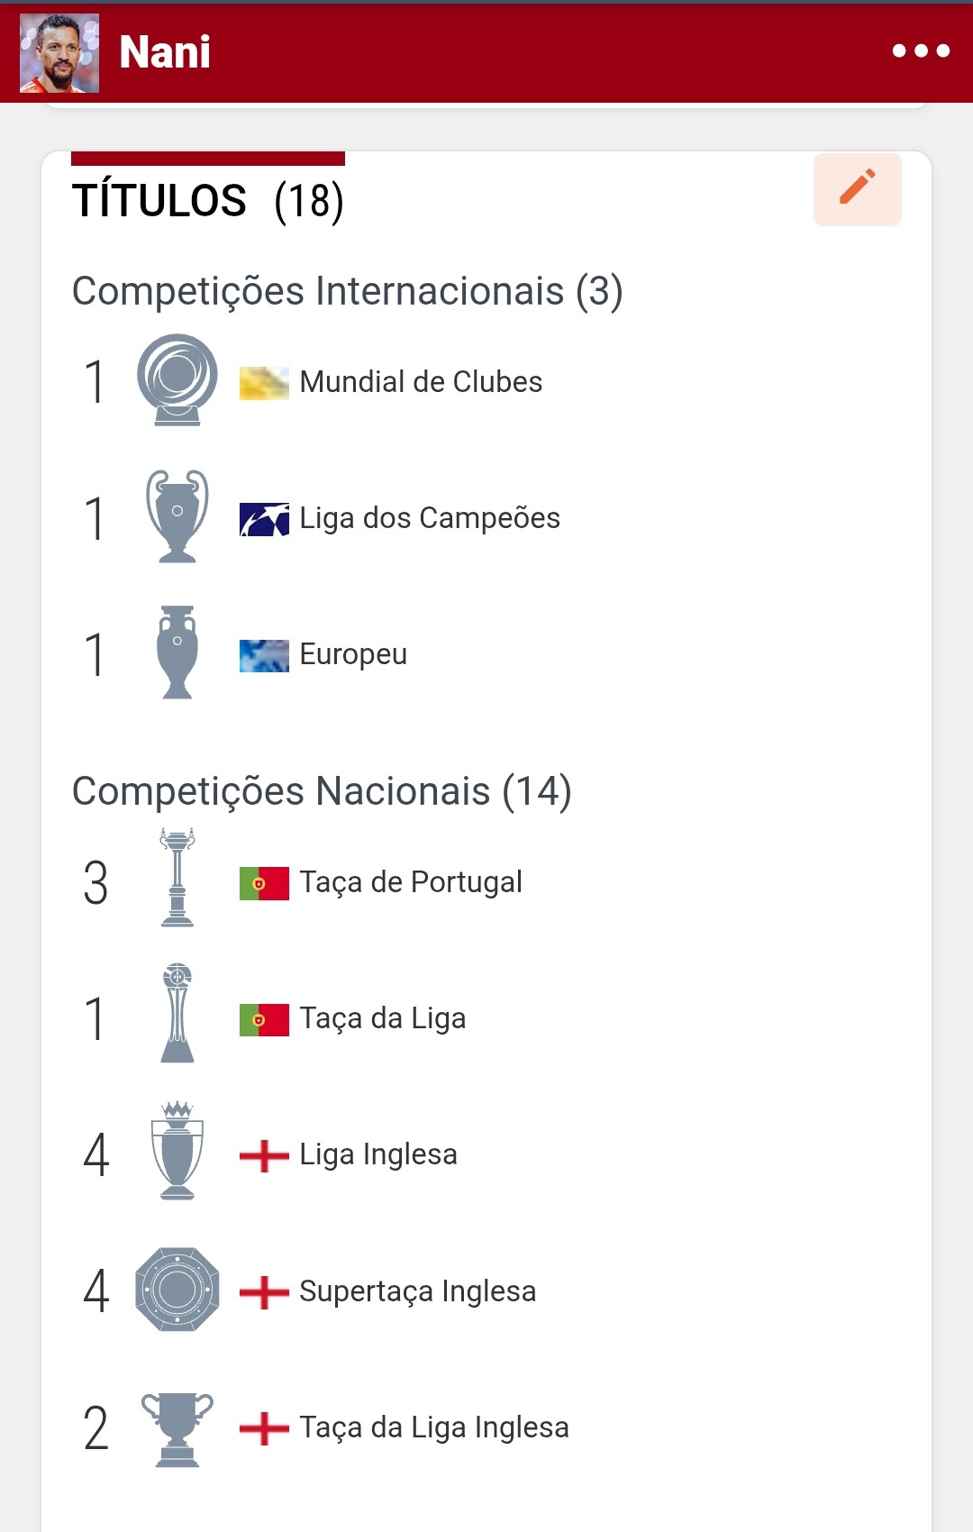Tap the Nani name in header
Image resolution: width=973 pixels, height=1532 pixels.
(165, 52)
